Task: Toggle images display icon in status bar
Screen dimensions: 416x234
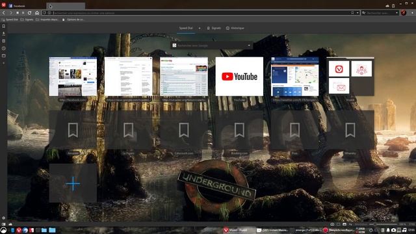Action: coord(344,224)
